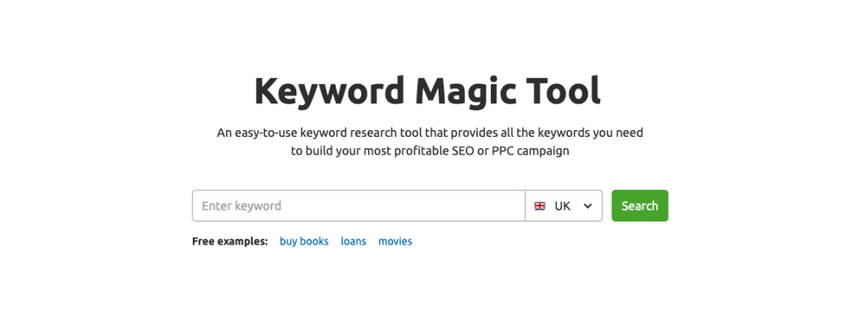Select the movies example keyword
Screen dimensions: 865x313
395,241
